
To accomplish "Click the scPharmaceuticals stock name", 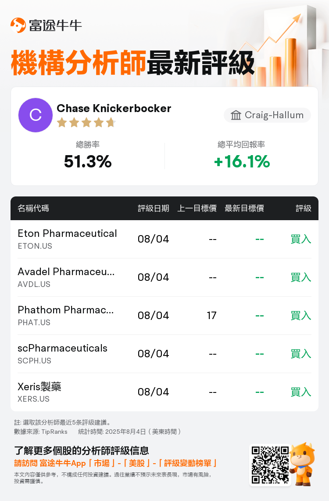I will (63, 348).
